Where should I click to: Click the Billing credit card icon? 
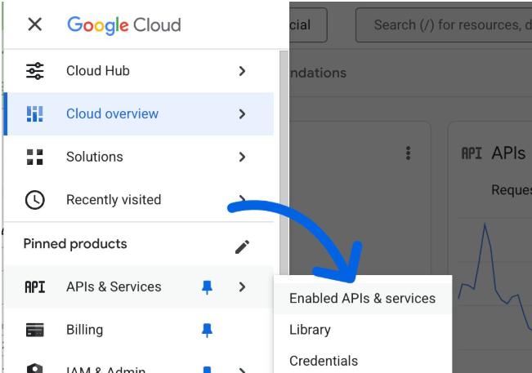[34, 331]
